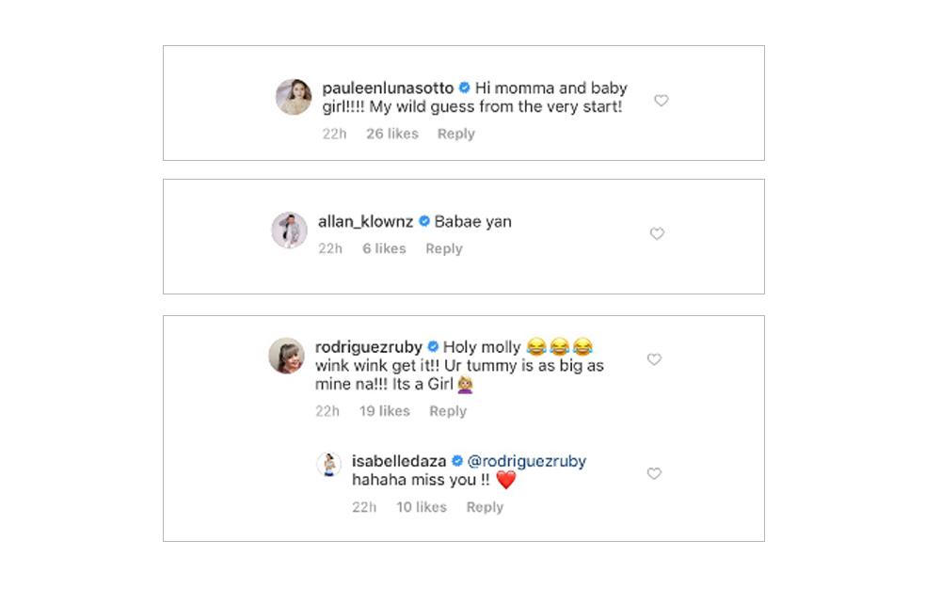Reply to rodriguezruby's 'Holy molly' comment
This screenshot has height=604, width=941.
(448, 411)
